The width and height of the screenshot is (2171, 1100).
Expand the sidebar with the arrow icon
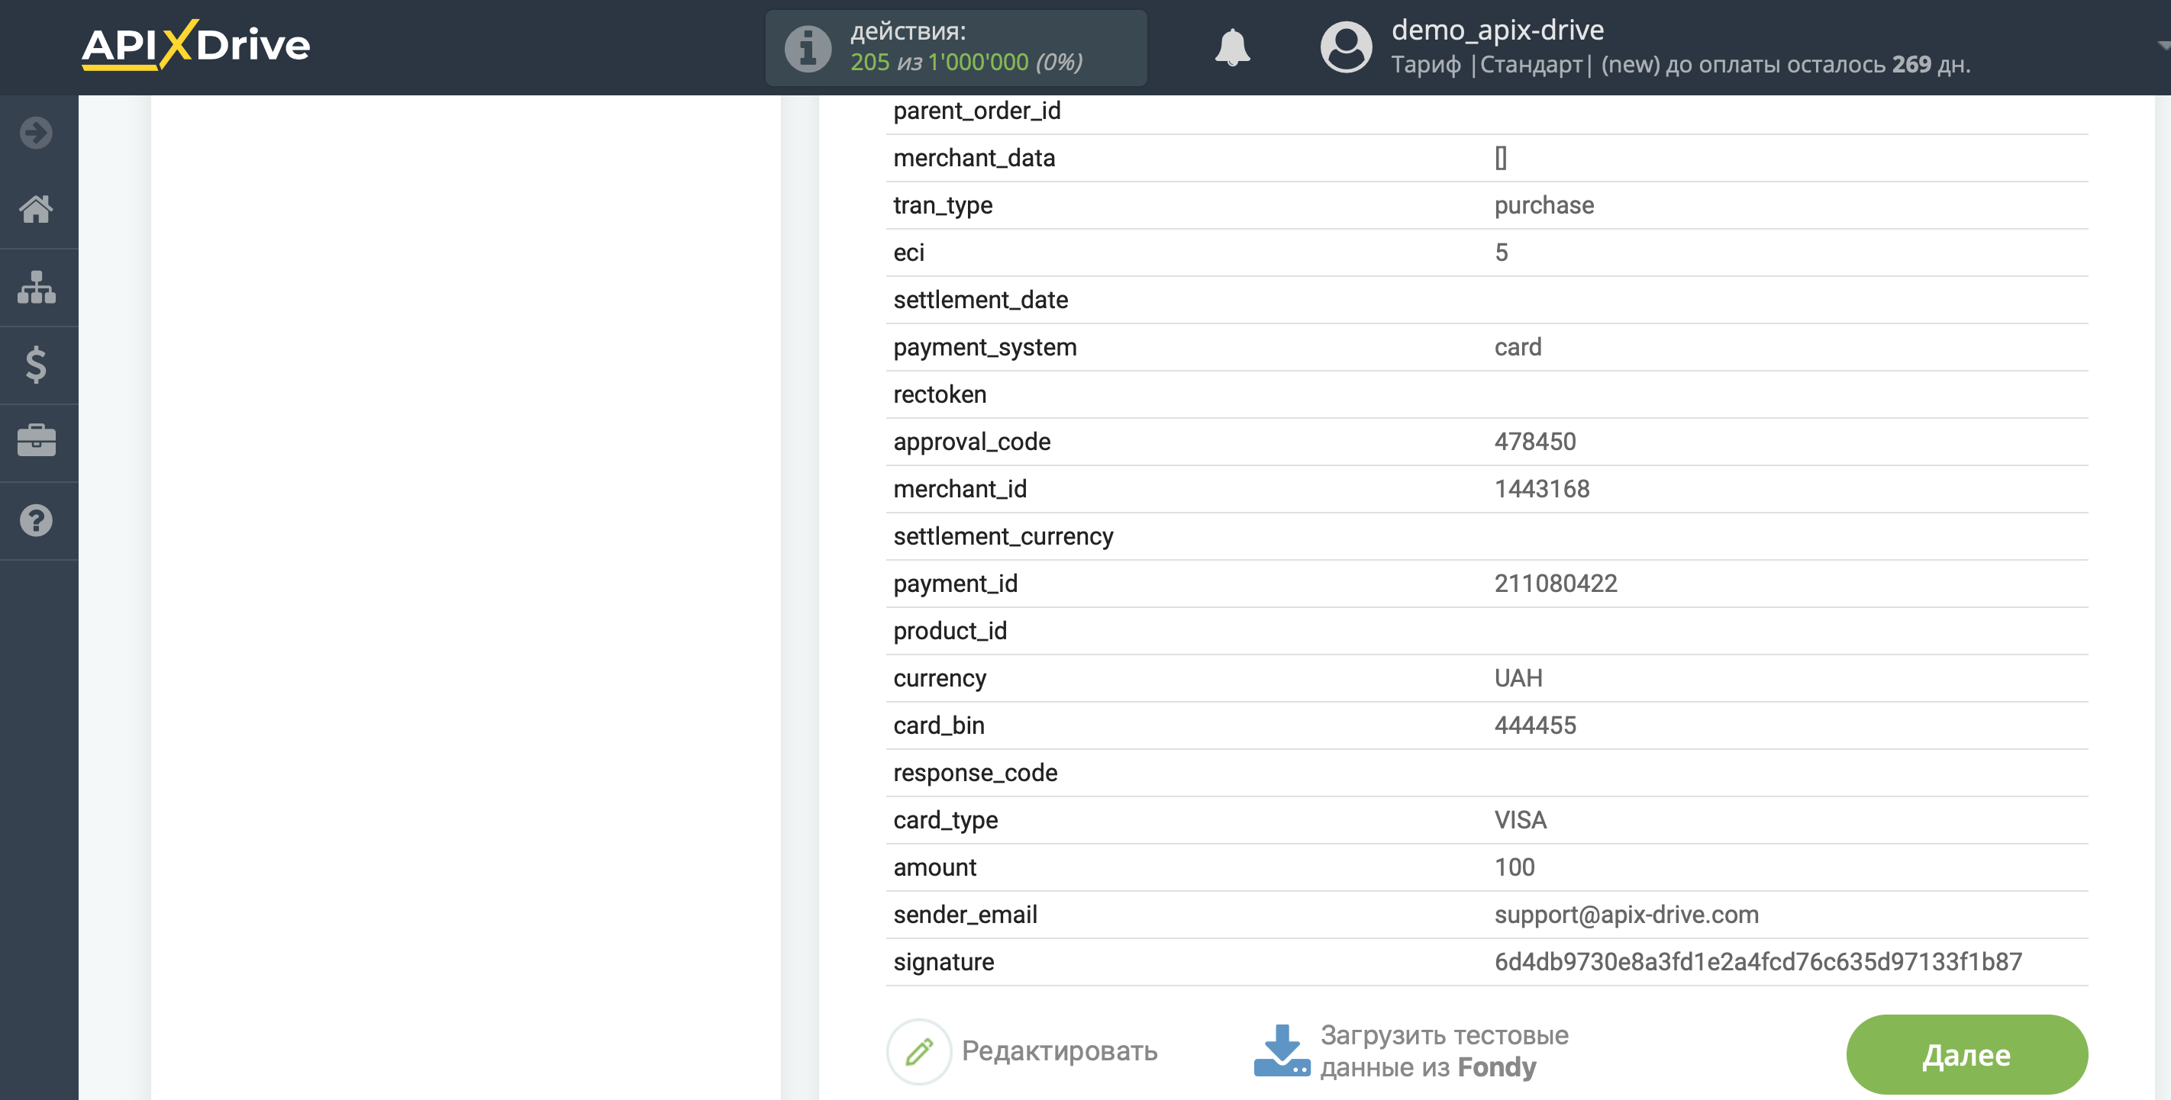[x=36, y=133]
